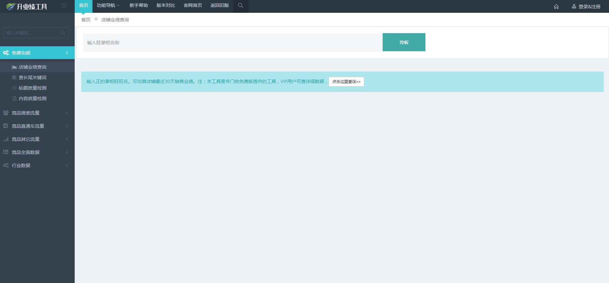Click the 分析 button
The height and width of the screenshot is (283, 609).
tap(404, 42)
